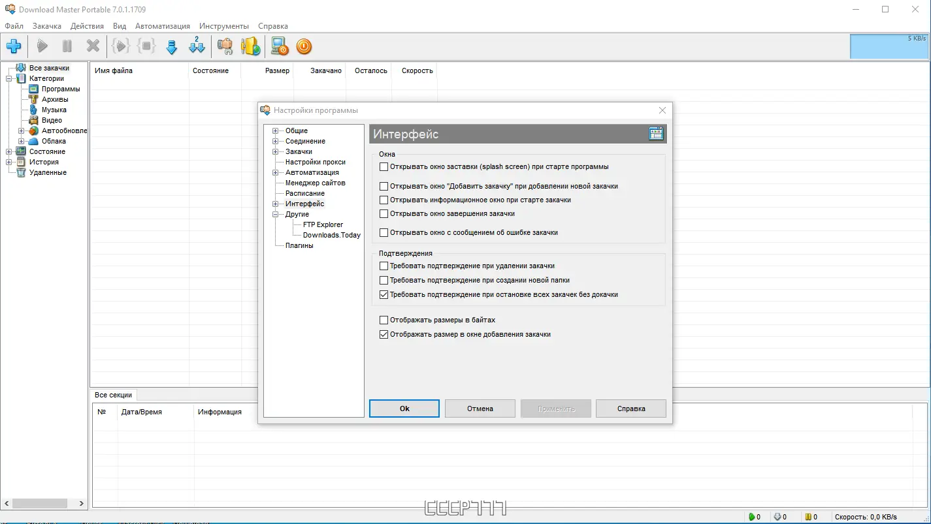Screen dimensions: 931x524
Task: Switch to the Все секции tab
Action: coord(112,395)
